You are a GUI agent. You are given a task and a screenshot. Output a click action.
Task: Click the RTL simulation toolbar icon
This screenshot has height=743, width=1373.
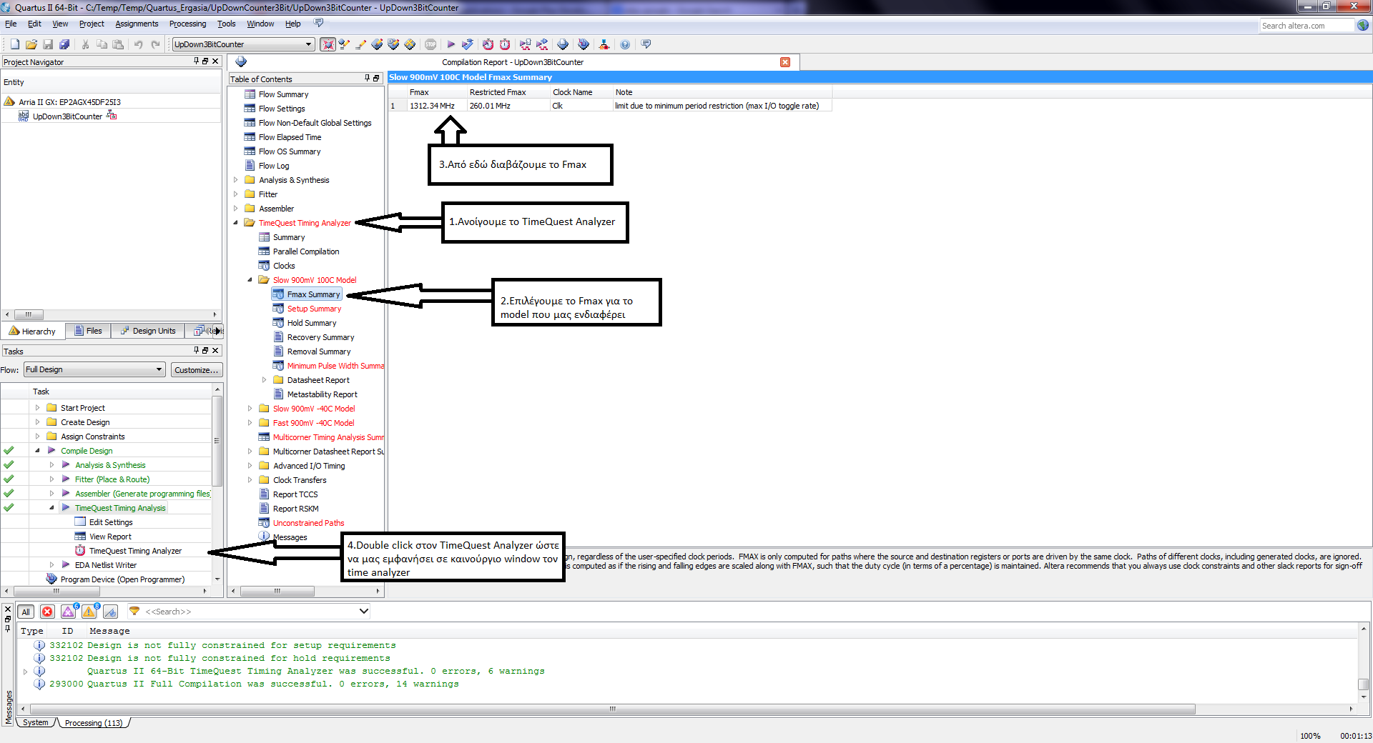[526, 44]
